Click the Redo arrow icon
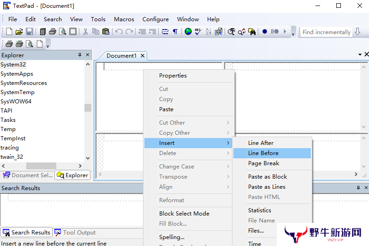 click(129, 31)
